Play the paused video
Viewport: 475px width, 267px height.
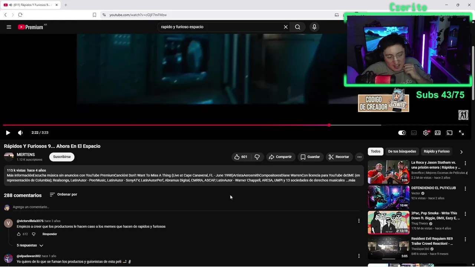(8, 133)
